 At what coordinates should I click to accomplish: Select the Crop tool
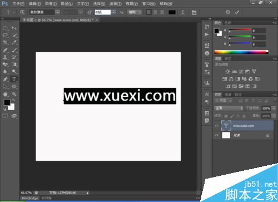5,42
